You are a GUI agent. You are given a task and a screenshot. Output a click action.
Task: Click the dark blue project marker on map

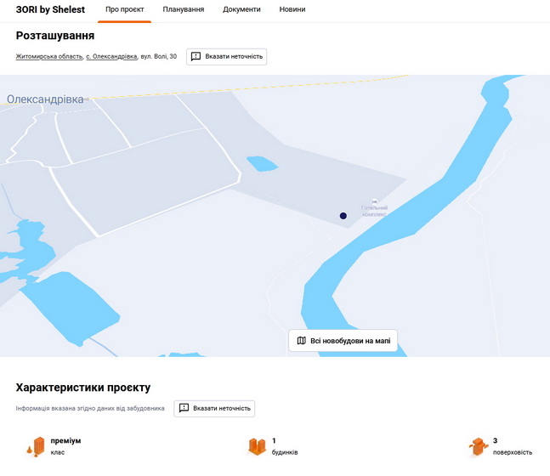click(343, 216)
